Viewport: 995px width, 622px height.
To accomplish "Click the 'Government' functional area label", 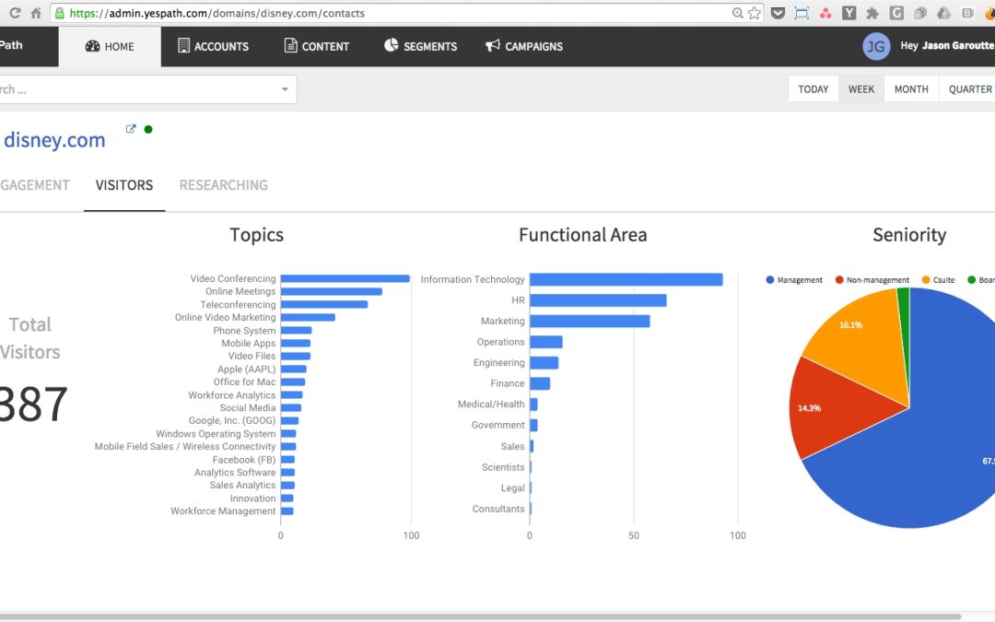I will point(498,425).
